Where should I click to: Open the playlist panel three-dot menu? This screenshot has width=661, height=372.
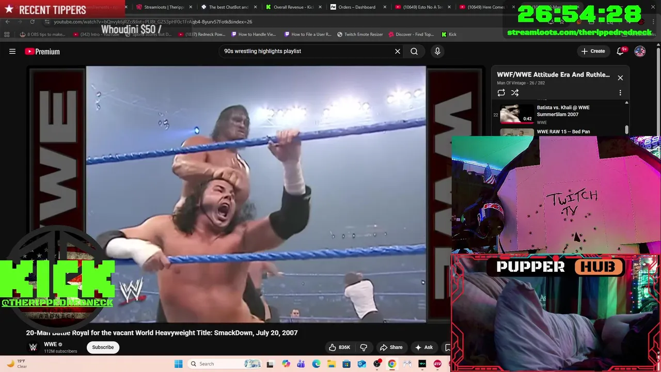(620, 93)
